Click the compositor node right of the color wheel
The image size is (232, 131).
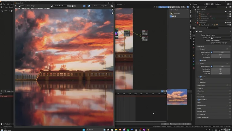[x=127, y=33]
